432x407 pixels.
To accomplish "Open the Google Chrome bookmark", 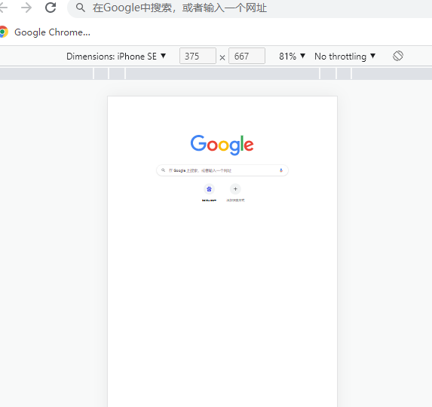I will point(45,32).
